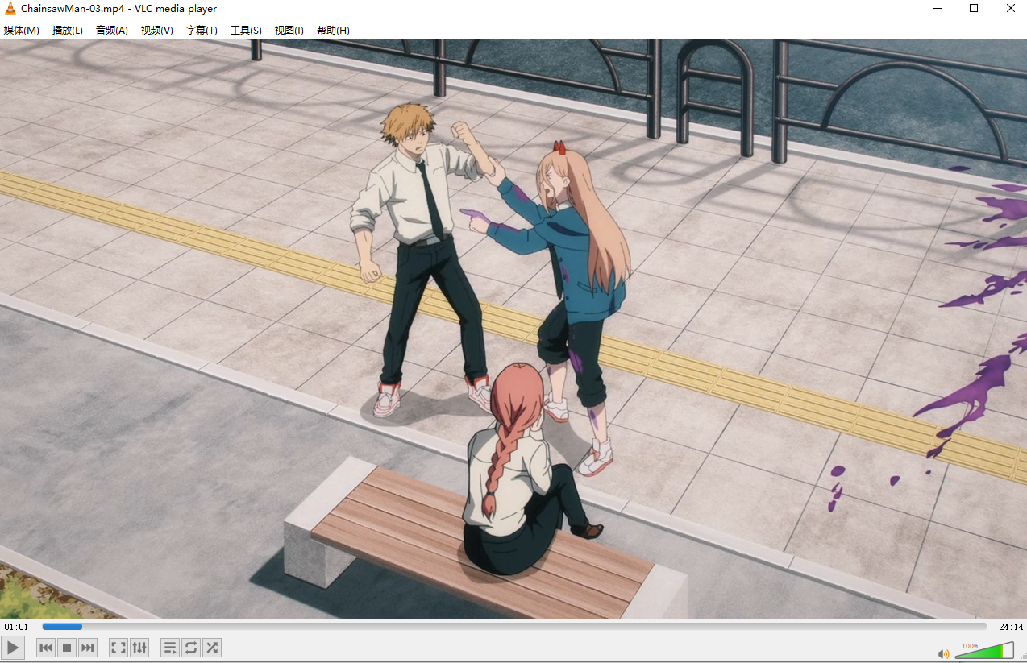Open extended settings and effects
Viewport: 1027px width, 663px height.
point(139,647)
